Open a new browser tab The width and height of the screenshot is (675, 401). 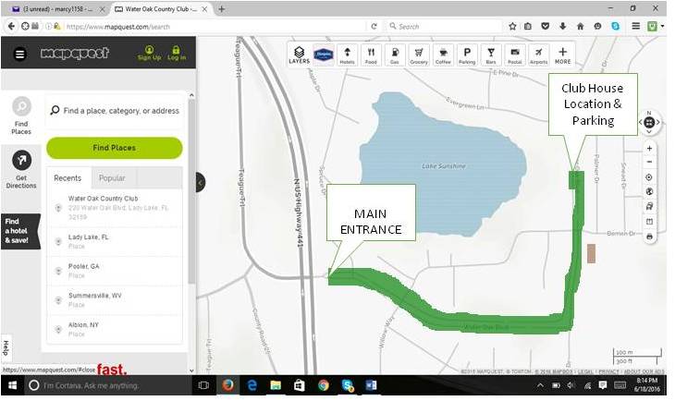222,9
